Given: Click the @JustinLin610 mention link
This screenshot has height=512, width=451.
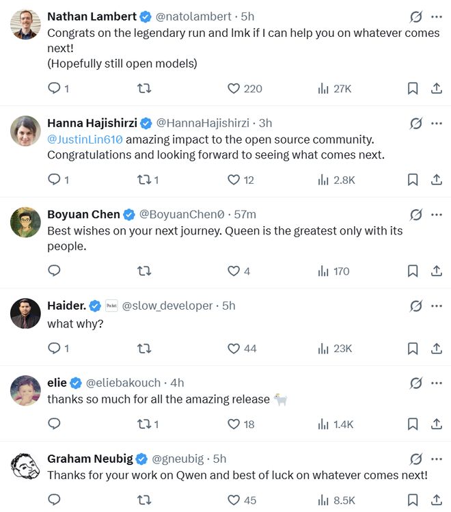Looking at the screenshot, I should click(x=85, y=139).
